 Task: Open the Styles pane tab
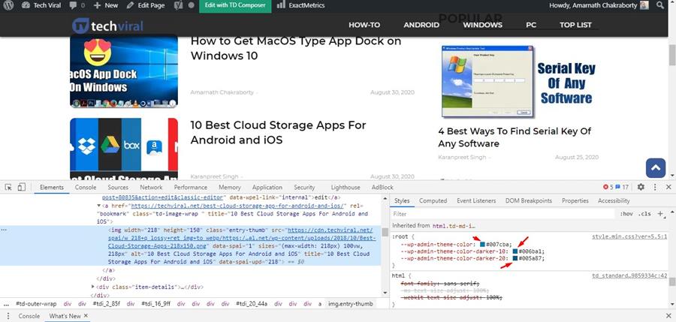click(x=402, y=201)
